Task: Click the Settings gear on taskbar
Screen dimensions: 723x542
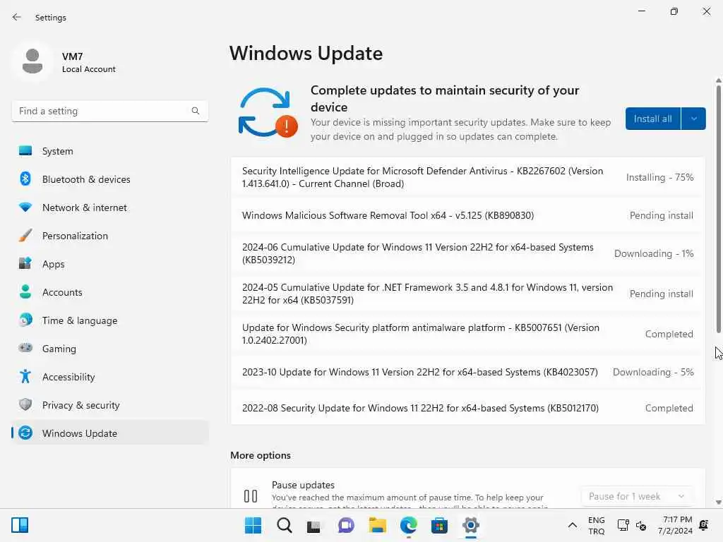Action: 471,525
